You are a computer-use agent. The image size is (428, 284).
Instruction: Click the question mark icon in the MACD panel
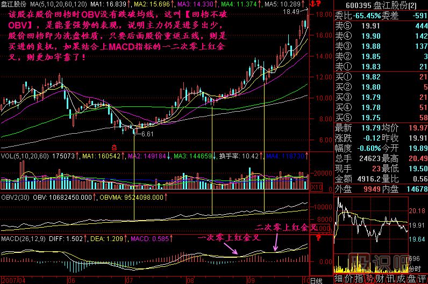(x=319, y=238)
